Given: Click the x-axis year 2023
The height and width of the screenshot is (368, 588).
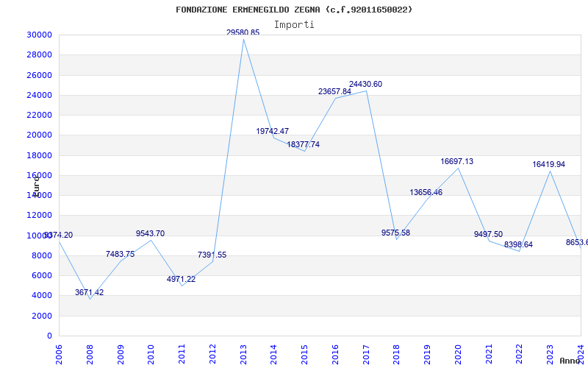Looking at the screenshot, I should 551,355.
